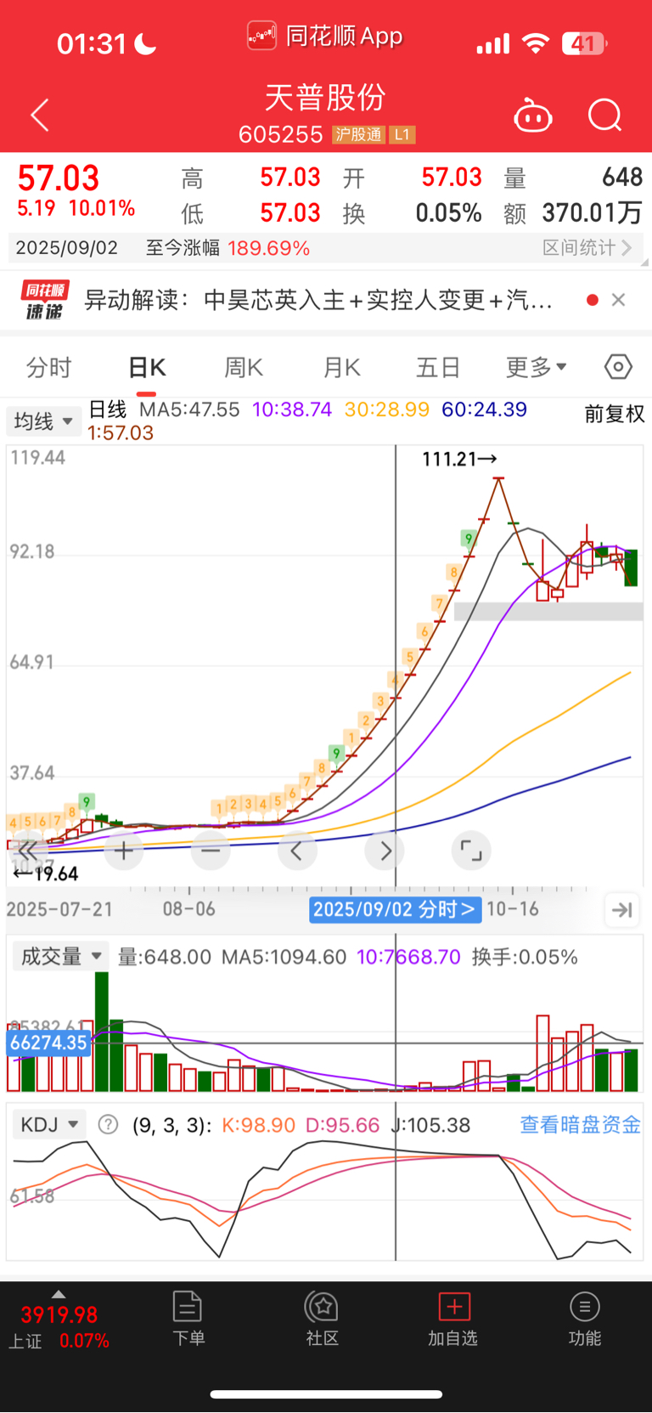Tap the 2025-07-21 date label
Viewport: 652px width, 1413px height.
click(x=59, y=909)
